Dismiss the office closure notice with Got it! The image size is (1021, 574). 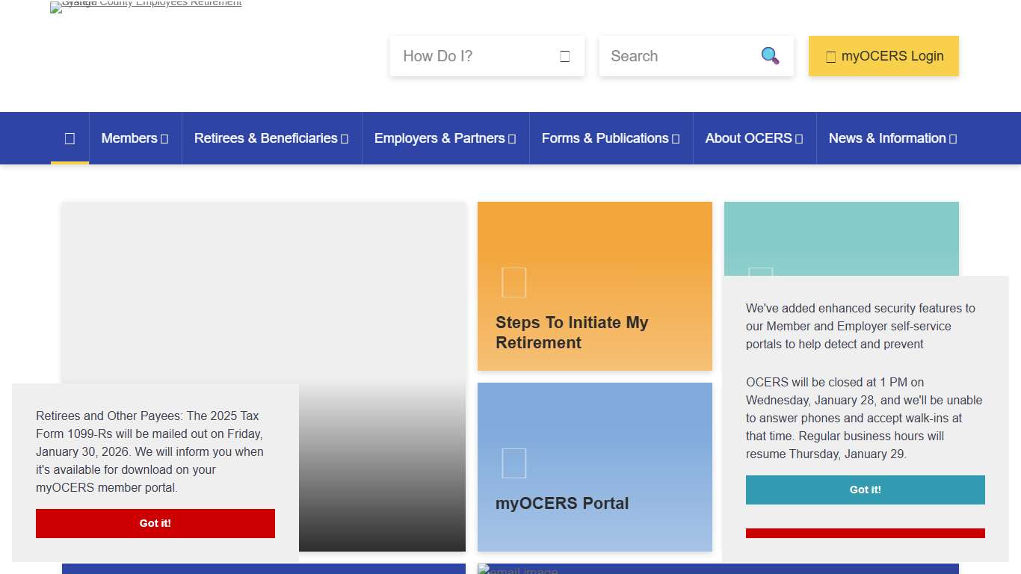pyautogui.click(x=865, y=490)
